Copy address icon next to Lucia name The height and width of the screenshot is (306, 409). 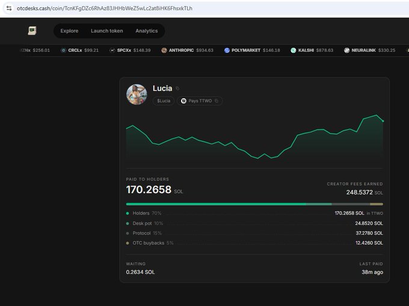coord(177,88)
